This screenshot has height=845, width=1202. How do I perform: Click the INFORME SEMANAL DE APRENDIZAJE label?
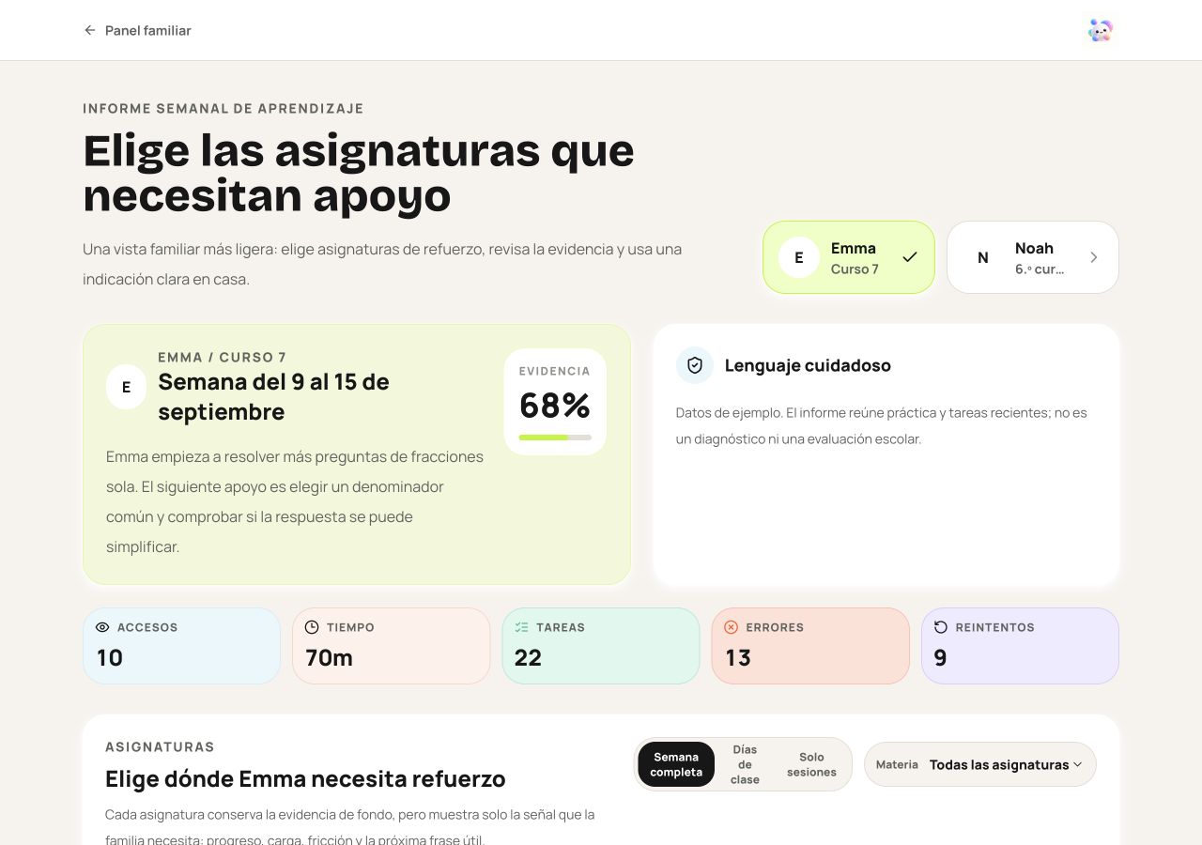(223, 108)
